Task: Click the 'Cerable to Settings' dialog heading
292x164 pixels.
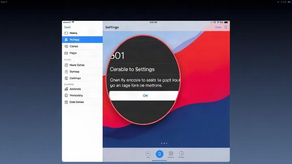Action: click(x=132, y=69)
